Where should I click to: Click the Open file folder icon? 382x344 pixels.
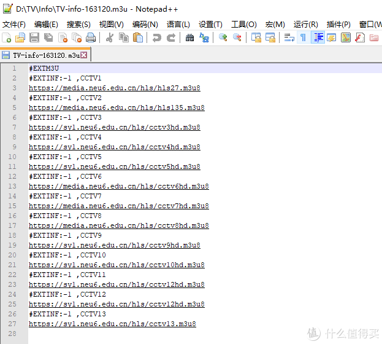coord(20,38)
